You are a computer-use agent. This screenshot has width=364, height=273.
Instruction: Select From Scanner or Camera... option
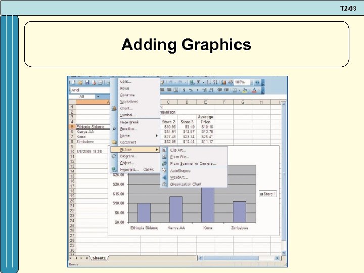point(194,164)
